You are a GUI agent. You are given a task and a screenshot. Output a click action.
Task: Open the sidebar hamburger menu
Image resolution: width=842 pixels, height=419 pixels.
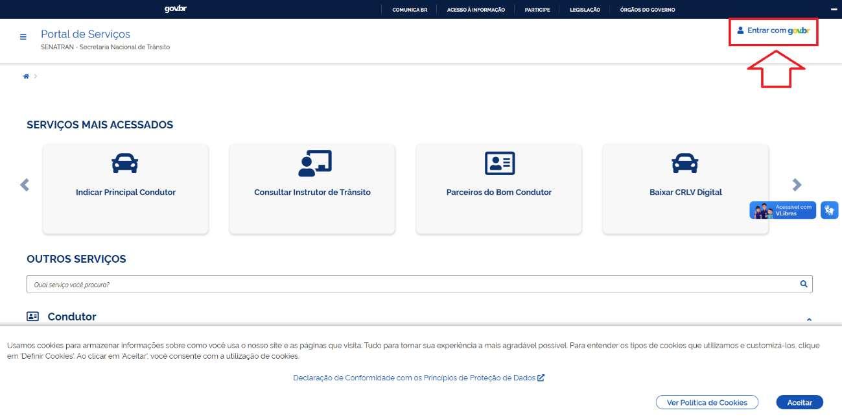(23, 36)
